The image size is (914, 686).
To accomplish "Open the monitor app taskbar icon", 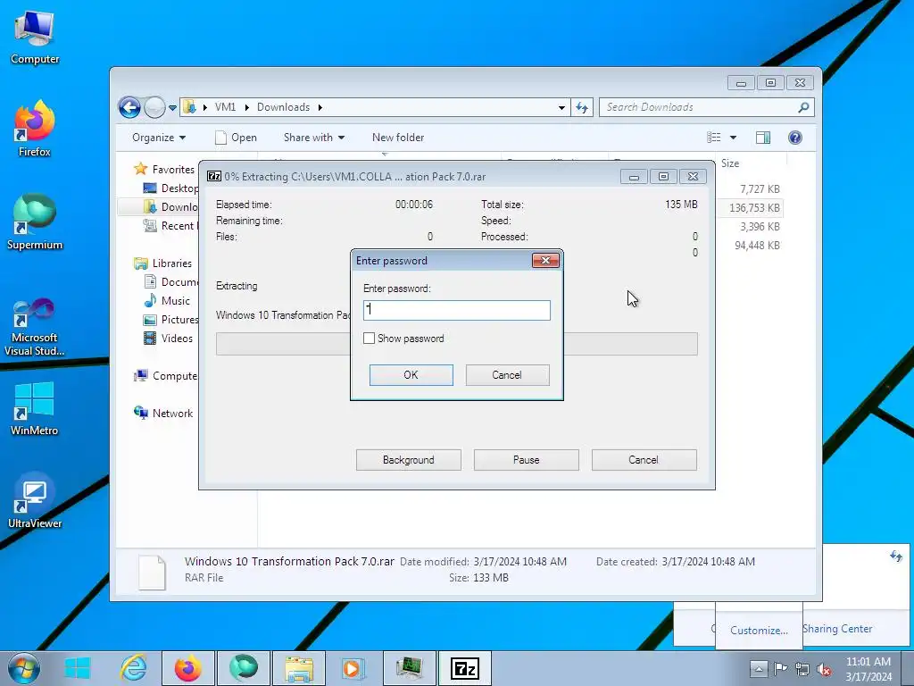I will (409, 668).
